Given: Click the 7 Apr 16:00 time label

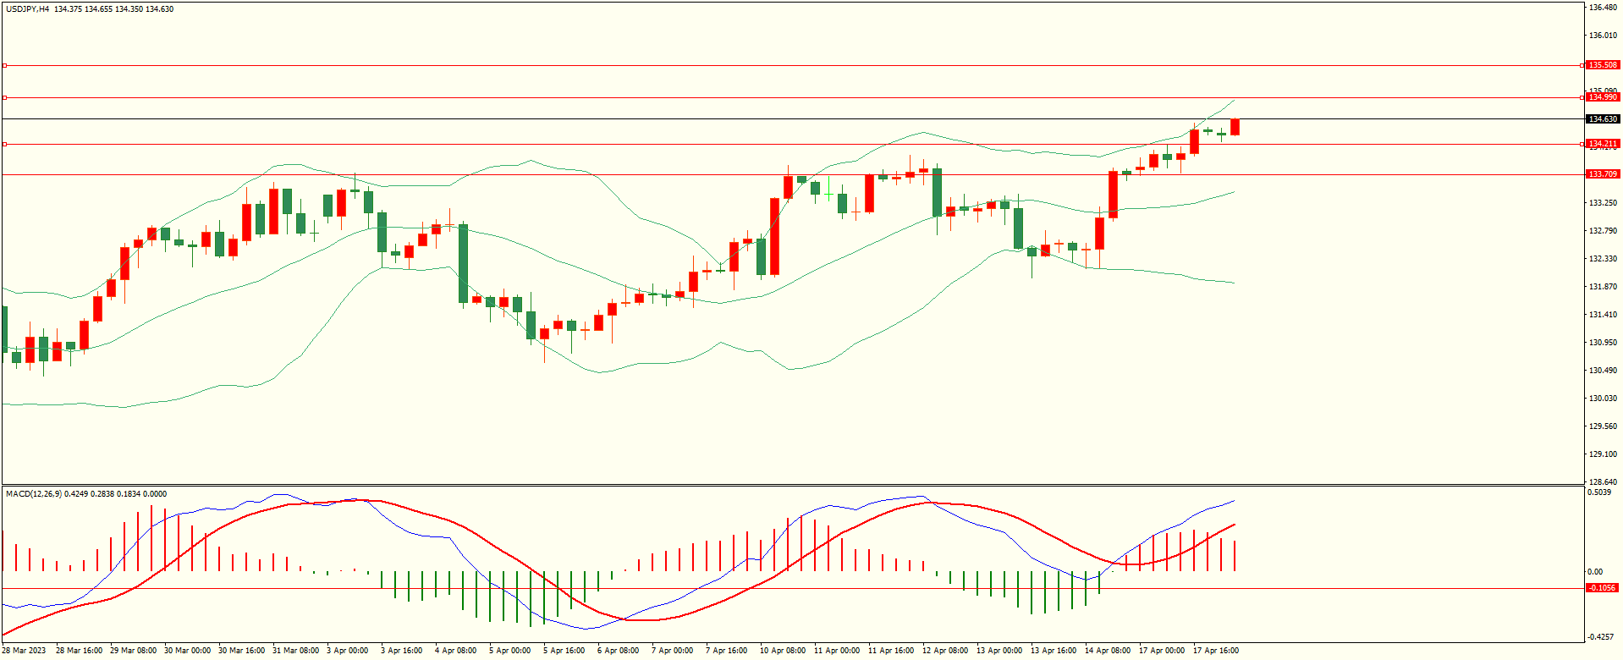Looking at the screenshot, I should click(x=726, y=651).
